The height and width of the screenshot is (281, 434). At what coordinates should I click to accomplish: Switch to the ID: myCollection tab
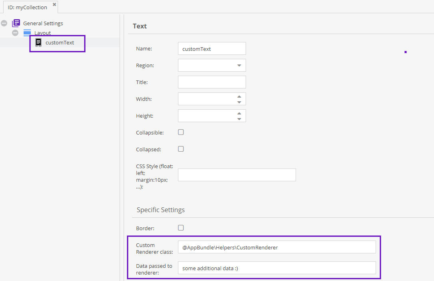coord(27,7)
